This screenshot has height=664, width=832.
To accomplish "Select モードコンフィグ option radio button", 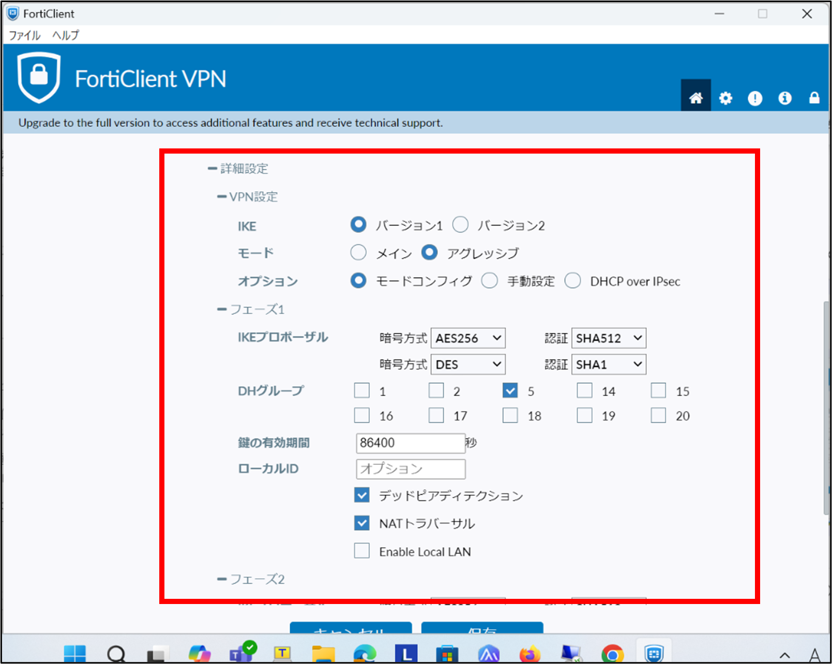I will [358, 281].
